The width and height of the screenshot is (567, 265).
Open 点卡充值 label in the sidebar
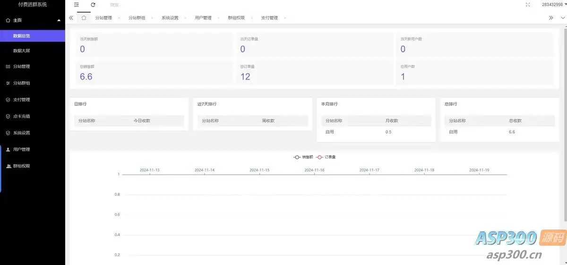coord(22,116)
